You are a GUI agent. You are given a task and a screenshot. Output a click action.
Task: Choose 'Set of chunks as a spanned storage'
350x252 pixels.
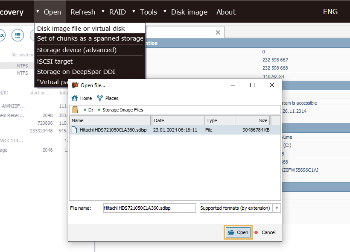90,38
